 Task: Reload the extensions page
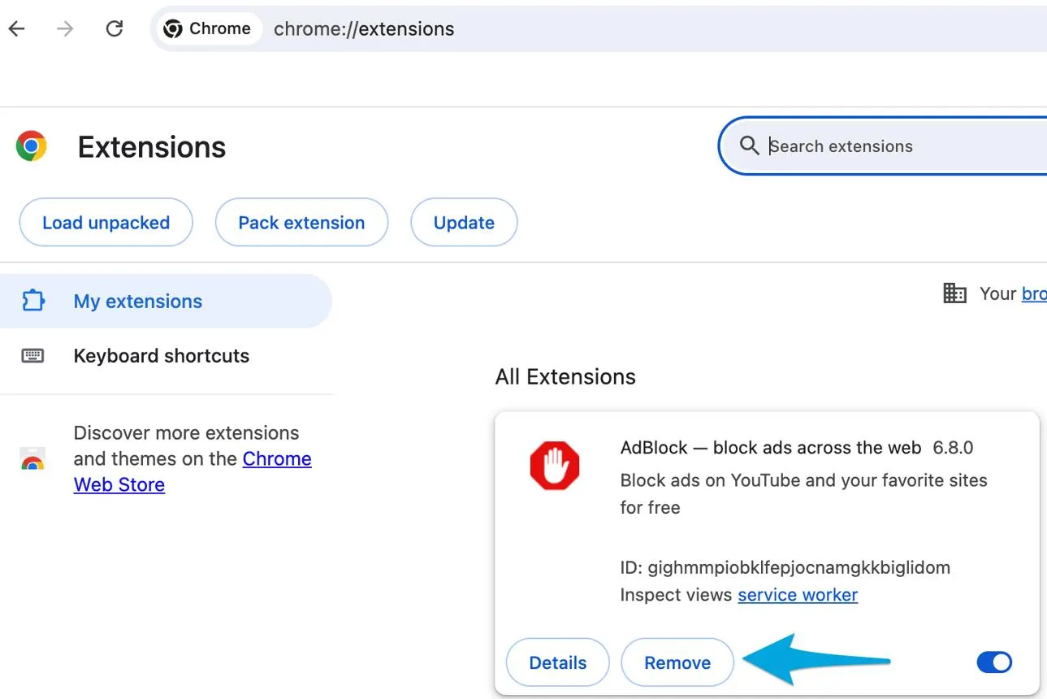coord(115,28)
